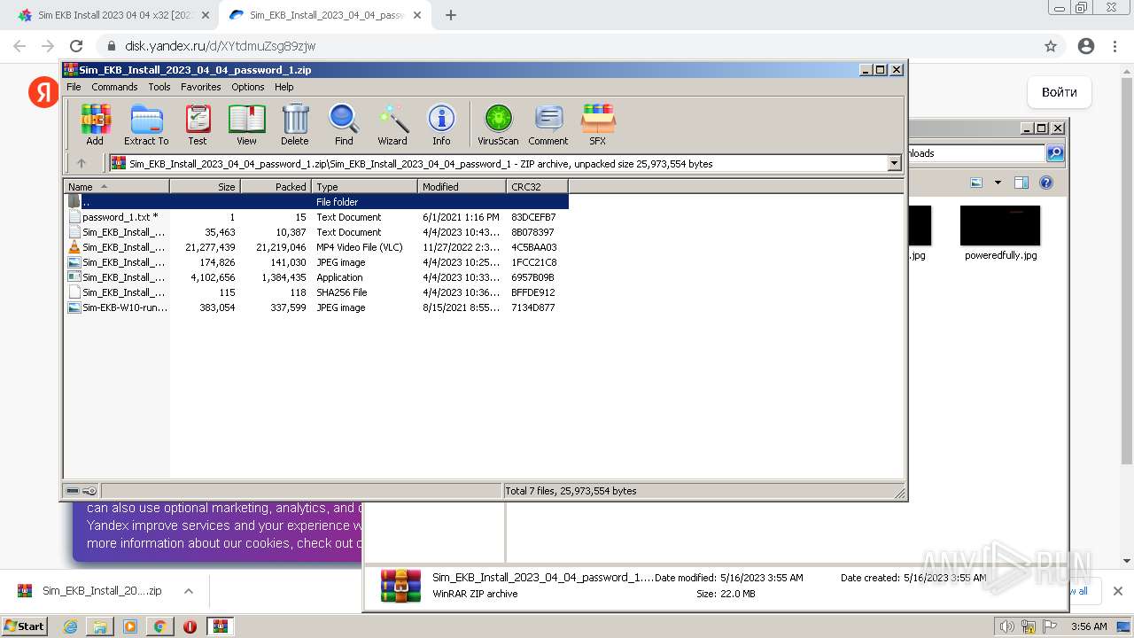This screenshot has width=1134, height=638.
Task: Open the archive Comment tool
Action: 548,124
